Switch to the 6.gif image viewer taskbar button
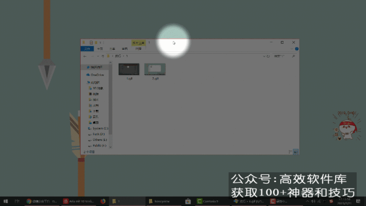Screen dimensions: 366x206 (x=249, y=201)
